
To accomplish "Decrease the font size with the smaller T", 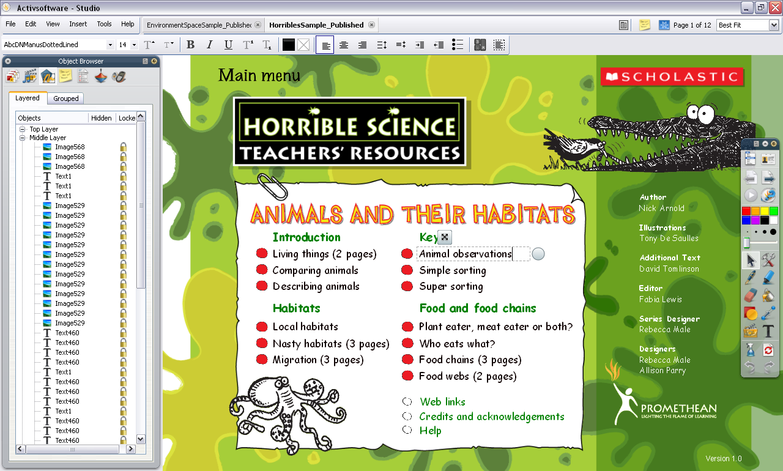I will pos(169,45).
